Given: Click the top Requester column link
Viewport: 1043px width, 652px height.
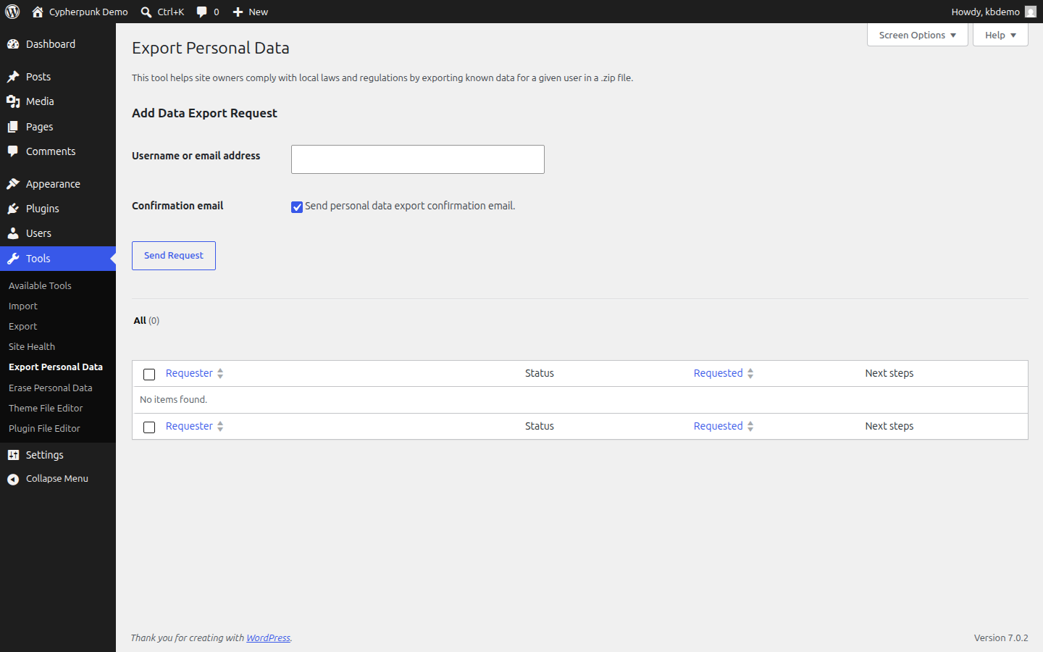Looking at the screenshot, I should click(x=189, y=373).
